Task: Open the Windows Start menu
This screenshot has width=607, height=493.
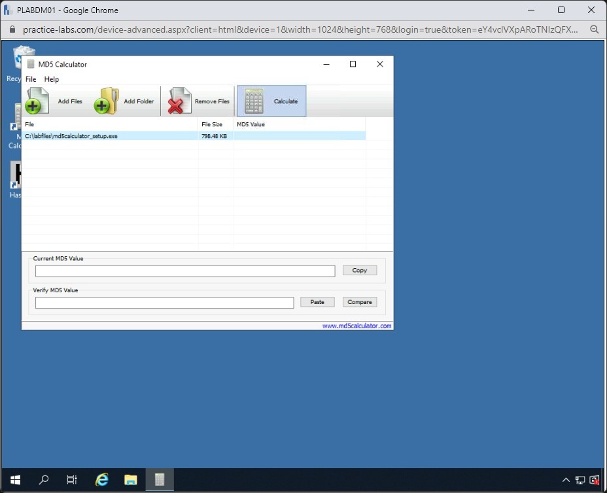Action: click(x=15, y=480)
